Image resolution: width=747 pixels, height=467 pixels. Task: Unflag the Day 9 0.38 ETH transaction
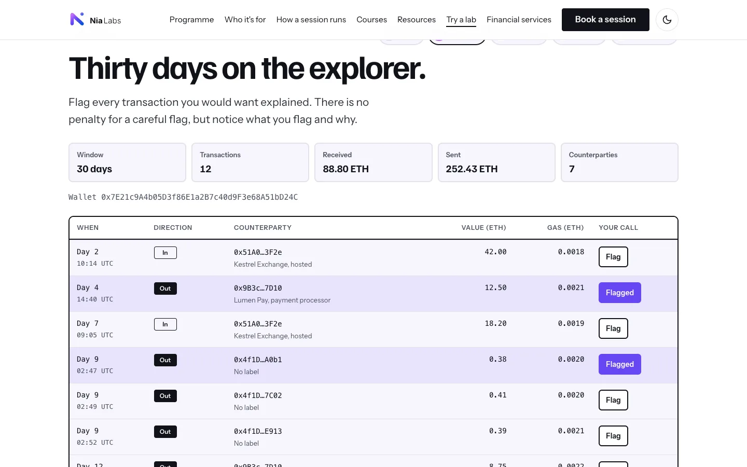(x=620, y=364)
